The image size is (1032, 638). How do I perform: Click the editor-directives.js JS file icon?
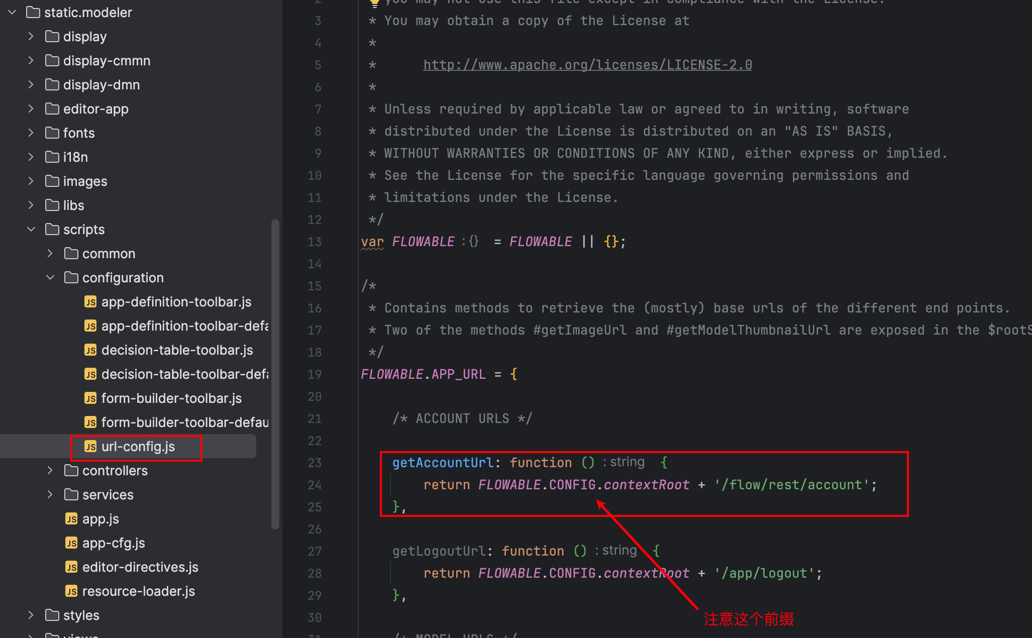pos(71,567)
